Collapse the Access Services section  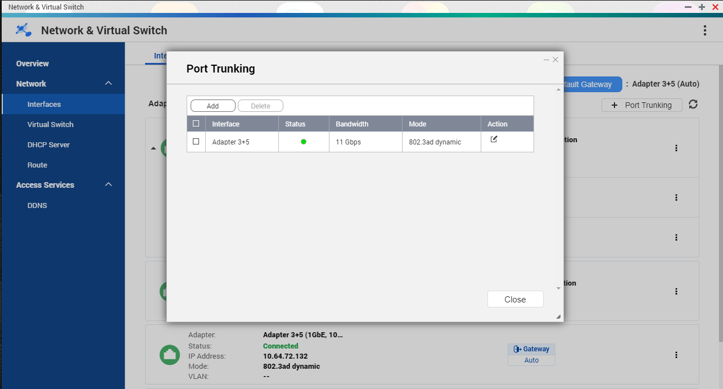pyautogui.click(x=107, y=184)
